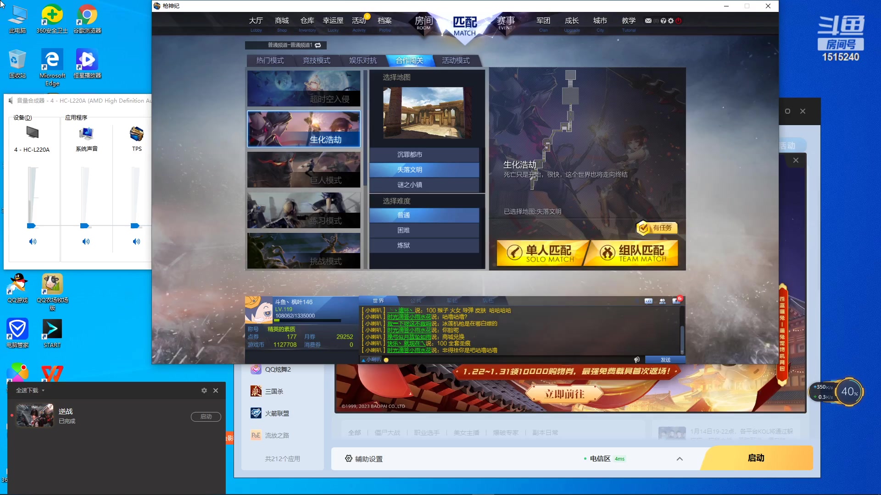This screenshot has width=881, height=495.
Task: Switch to 活动模式 tab
Action: [456, 60]
